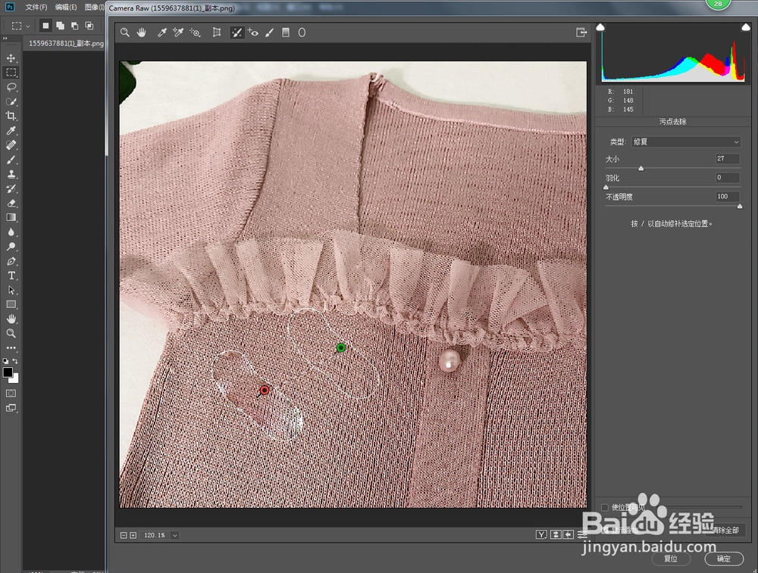Click the Clear All button
Screen dimensions: 758x573
[725, 530]
